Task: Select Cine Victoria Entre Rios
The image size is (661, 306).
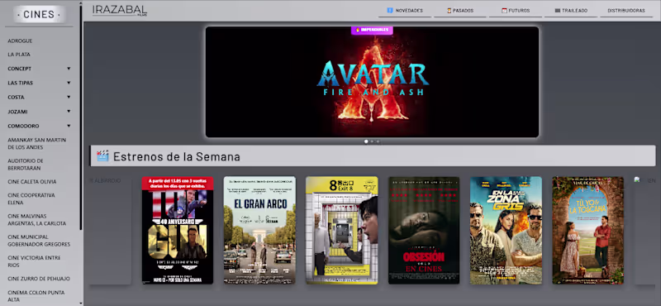Action: [x=34, y=261]
